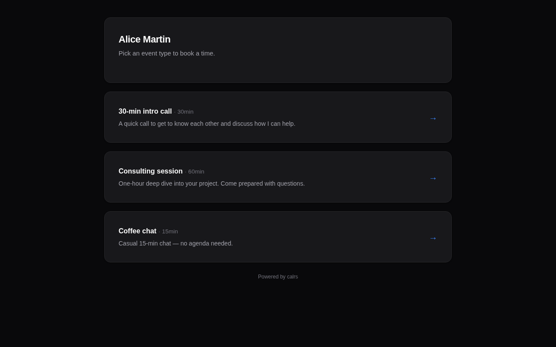Screen dimensions: 556x347
Task: Click the arrow icon on 30-min intro call
Action: 433,118
